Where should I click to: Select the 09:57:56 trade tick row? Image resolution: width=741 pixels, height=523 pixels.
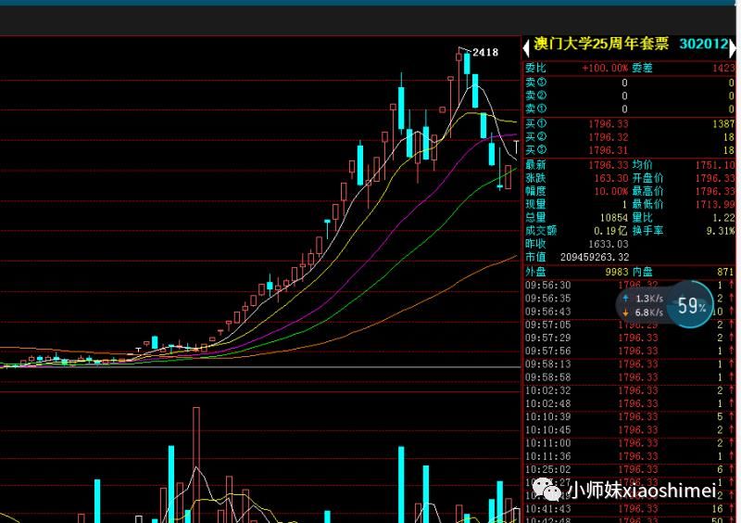pos(630,351)
